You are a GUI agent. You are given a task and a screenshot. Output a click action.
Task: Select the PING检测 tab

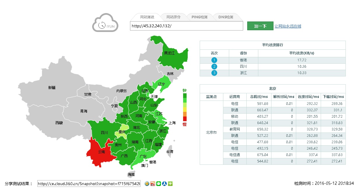coord(199,17)
